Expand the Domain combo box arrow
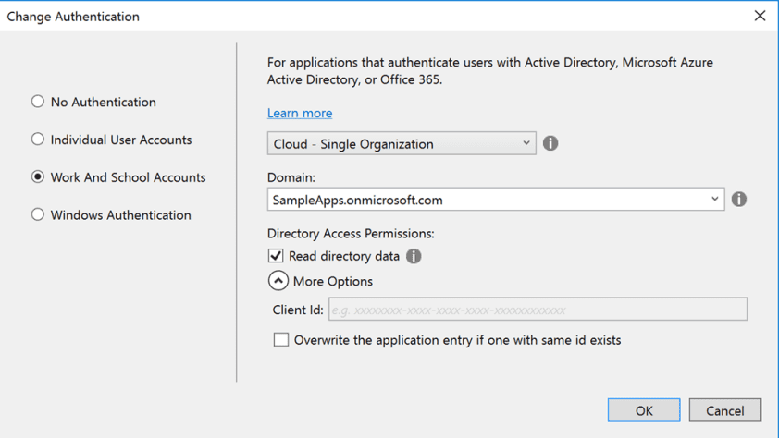 pyautogui.click(x=714, y=199)
